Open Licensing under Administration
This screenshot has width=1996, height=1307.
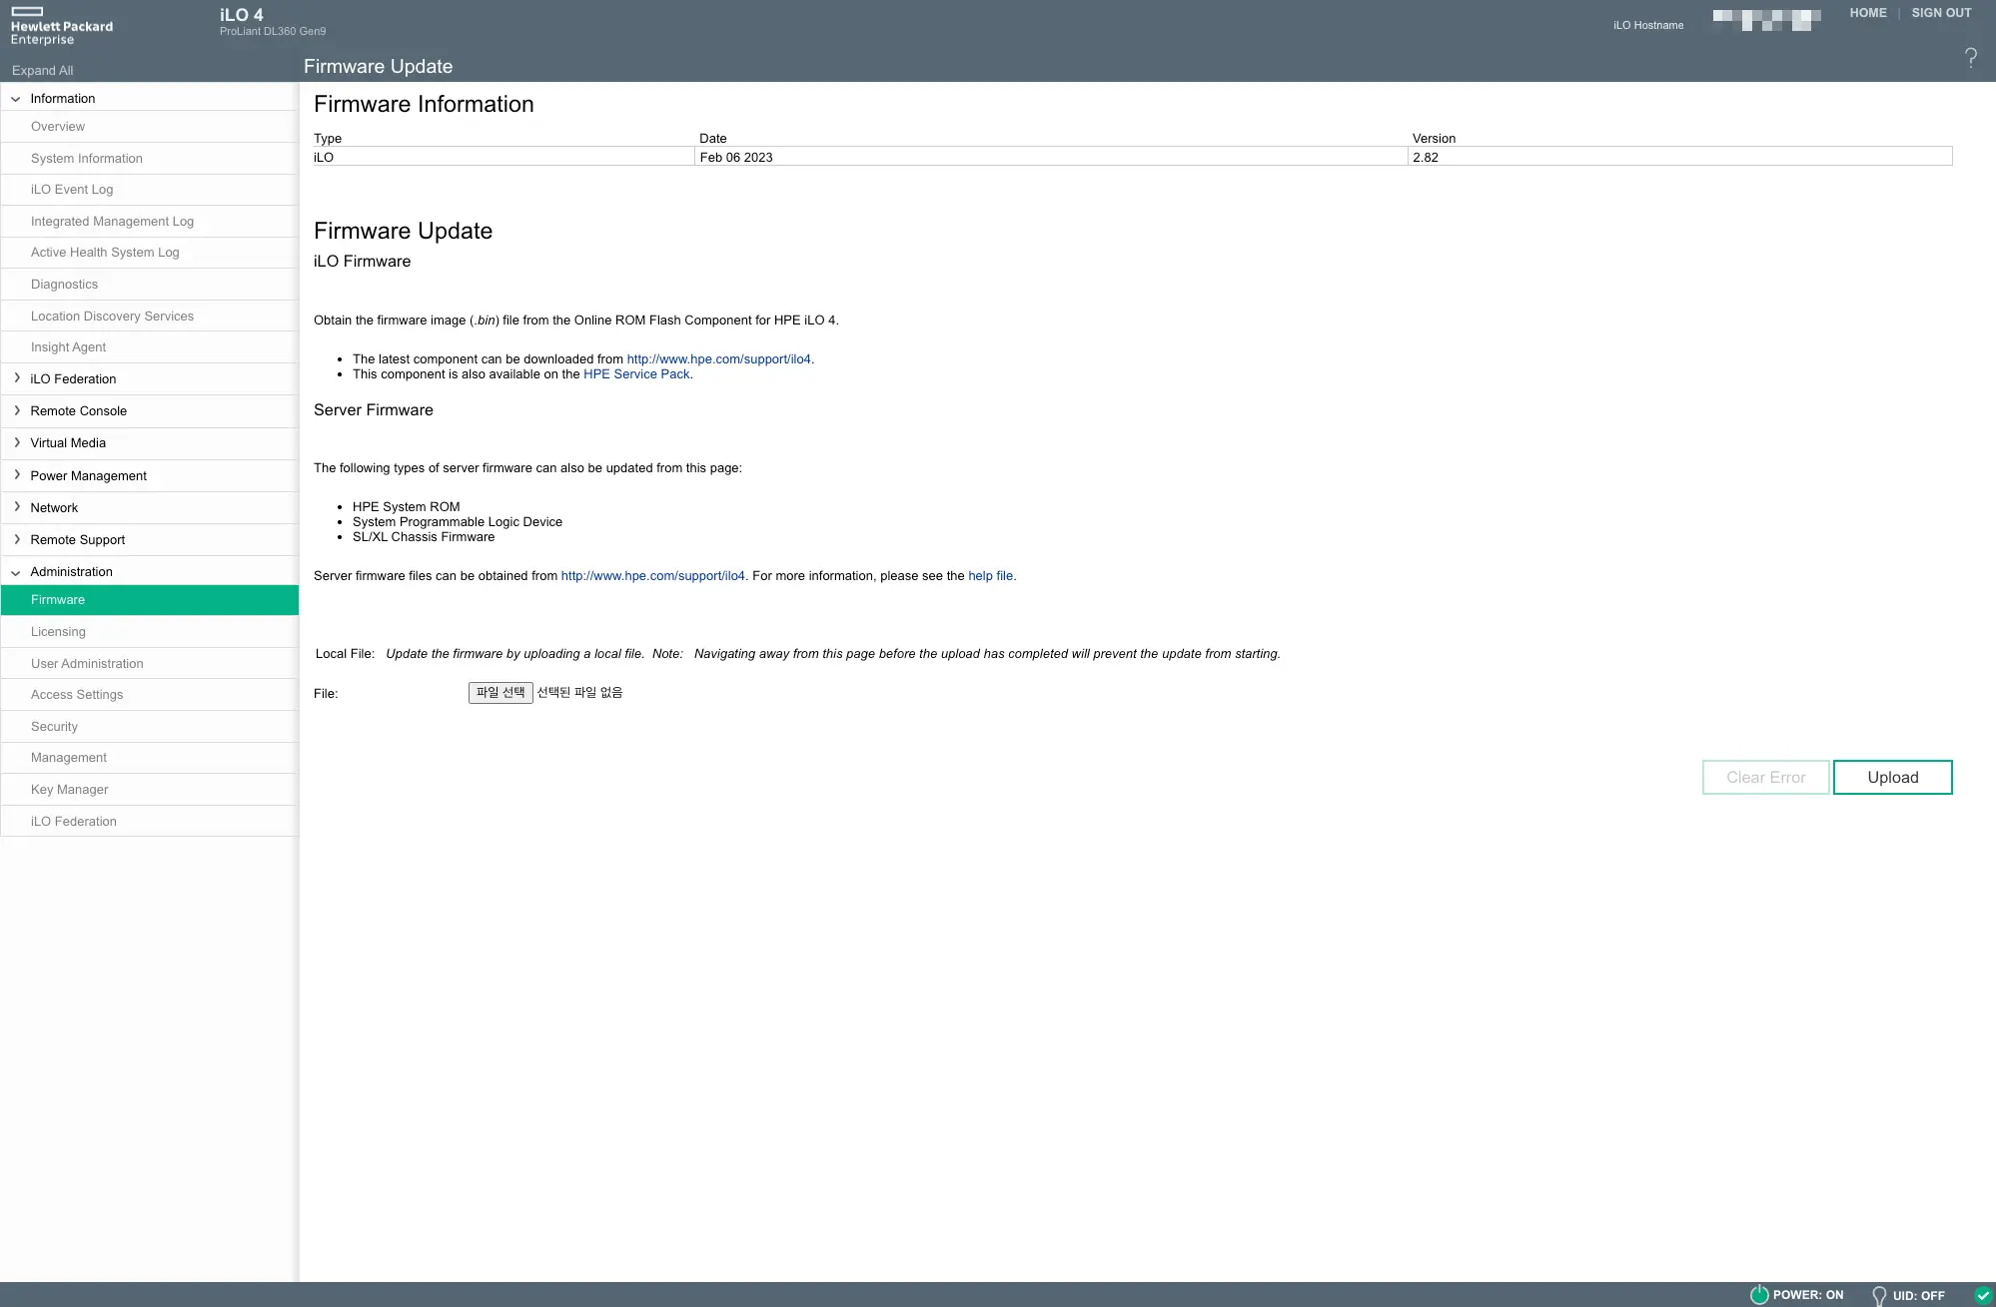pos(58,632)
